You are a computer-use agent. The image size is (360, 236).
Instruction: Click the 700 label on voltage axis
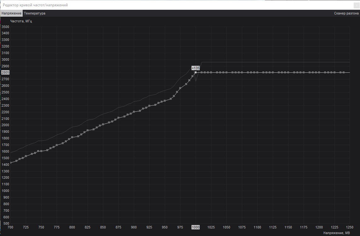coord(11,227)
